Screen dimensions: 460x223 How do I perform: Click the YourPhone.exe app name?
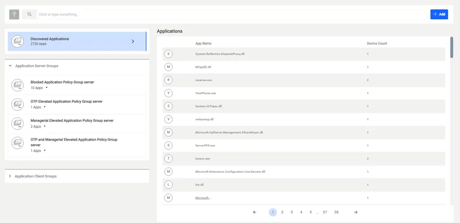pos(206,93)
